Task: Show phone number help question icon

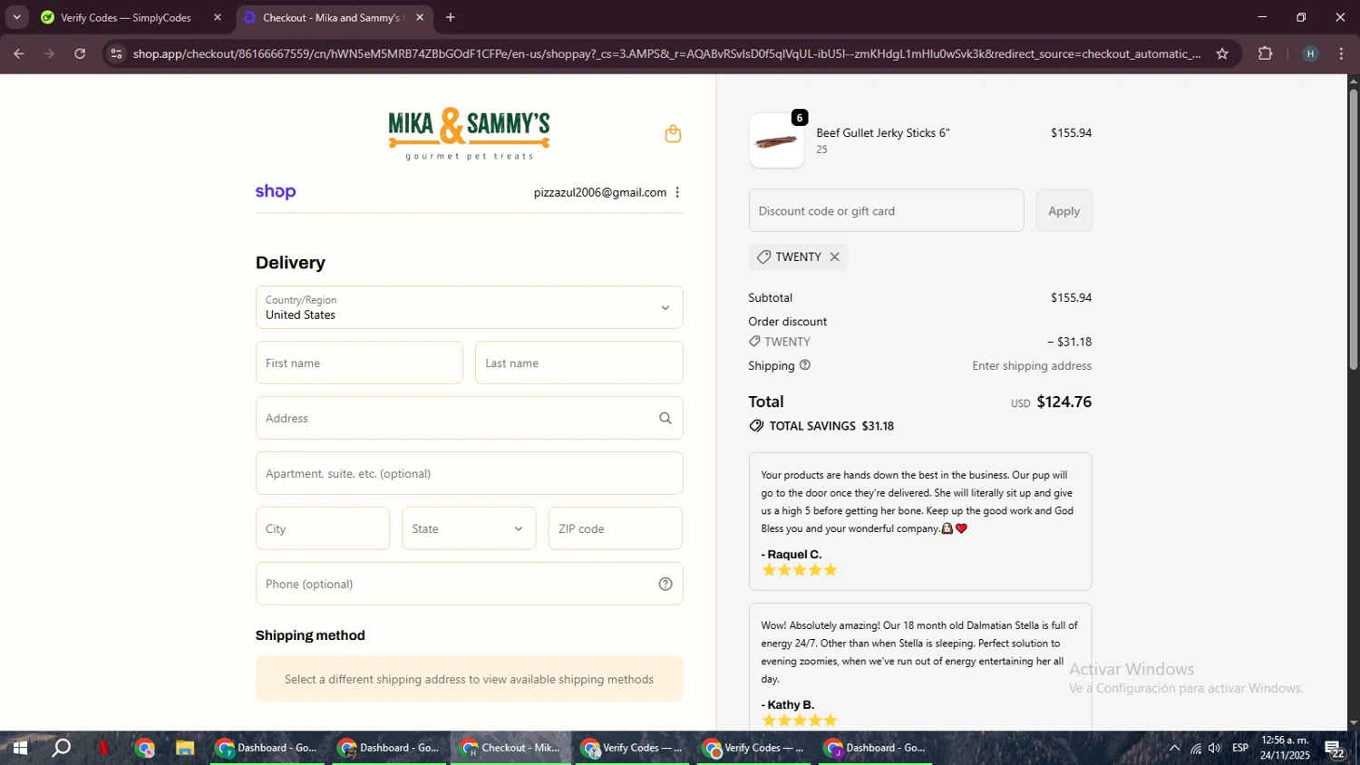Action: [665, 584]
